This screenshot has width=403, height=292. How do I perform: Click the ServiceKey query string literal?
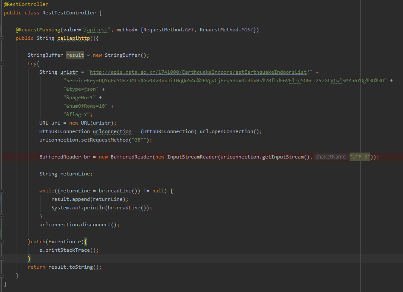225,81
